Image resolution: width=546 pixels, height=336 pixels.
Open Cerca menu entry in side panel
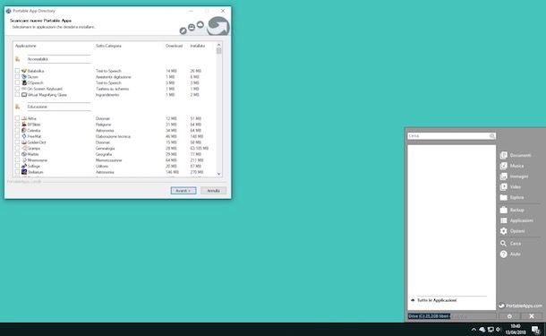(x=511, y=244)
